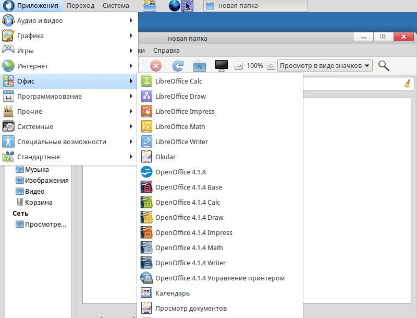This screenshot has height=318, width=417.
Task: Open the Переход panel menu
Action: (x=80, y=6)
